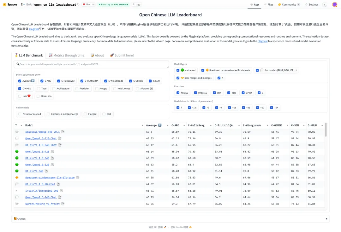This screenshot has height=232, width=341.
Task: Uncheck the Average column checkbox
Action: (x=20, y=81)
